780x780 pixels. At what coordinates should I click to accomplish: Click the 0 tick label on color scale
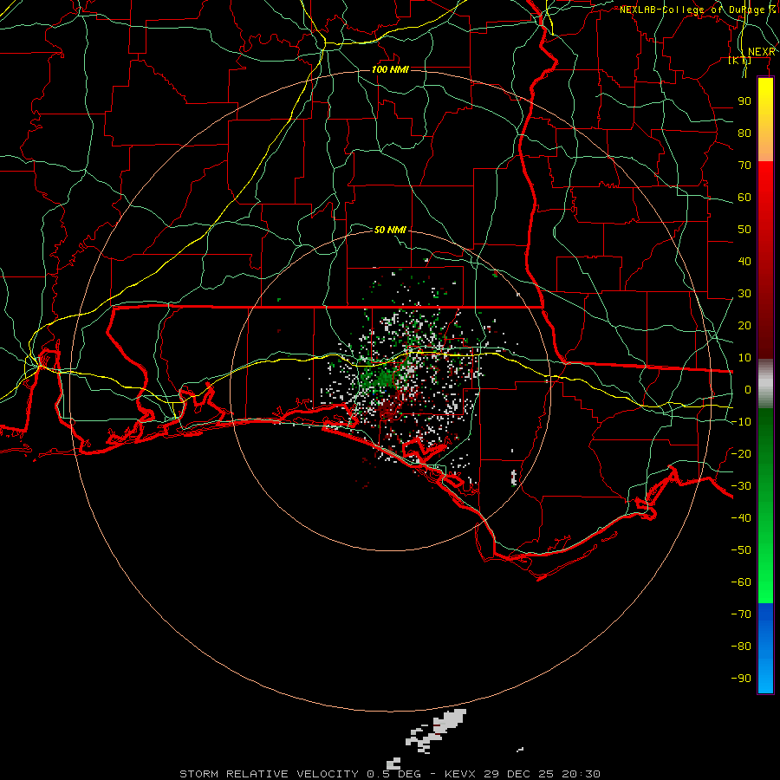click(748, 390)
